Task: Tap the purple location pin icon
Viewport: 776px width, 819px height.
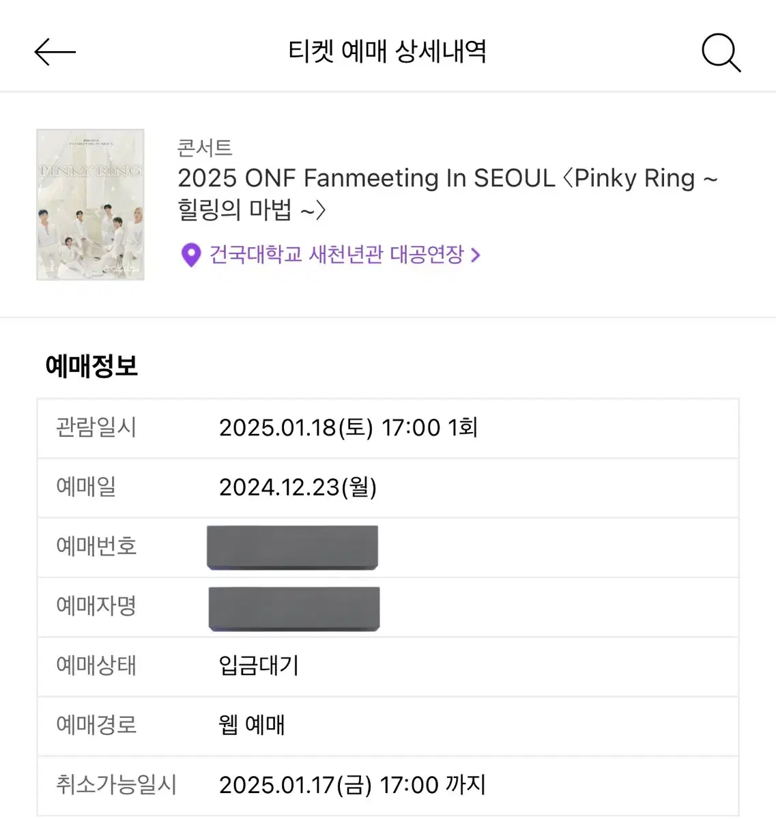Action: (x=191, y=255)
